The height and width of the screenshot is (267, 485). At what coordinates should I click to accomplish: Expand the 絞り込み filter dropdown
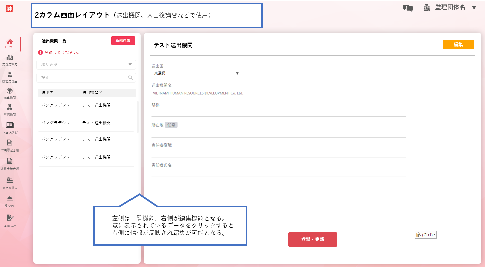[130, 64]
